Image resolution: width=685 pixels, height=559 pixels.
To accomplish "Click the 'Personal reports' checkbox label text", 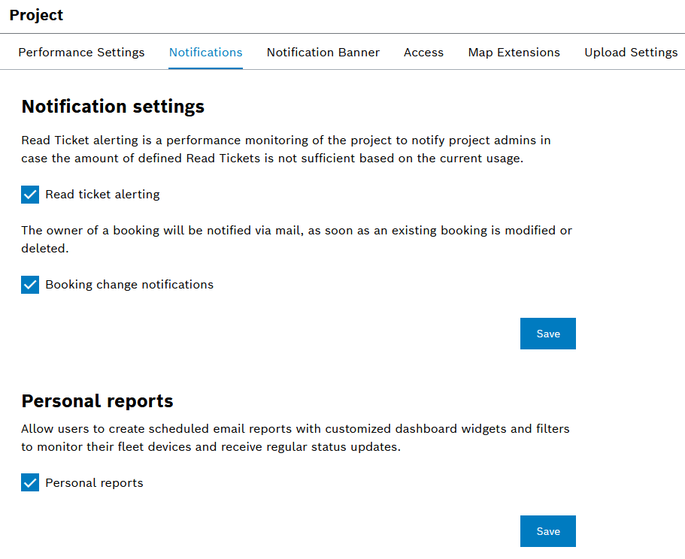I will 94,483.
